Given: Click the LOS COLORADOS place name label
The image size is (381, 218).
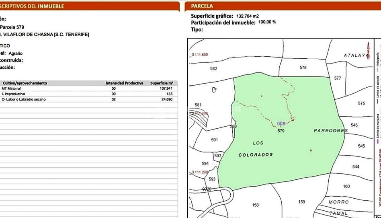Looking at the screenshot, I should (x=256, y=149).
